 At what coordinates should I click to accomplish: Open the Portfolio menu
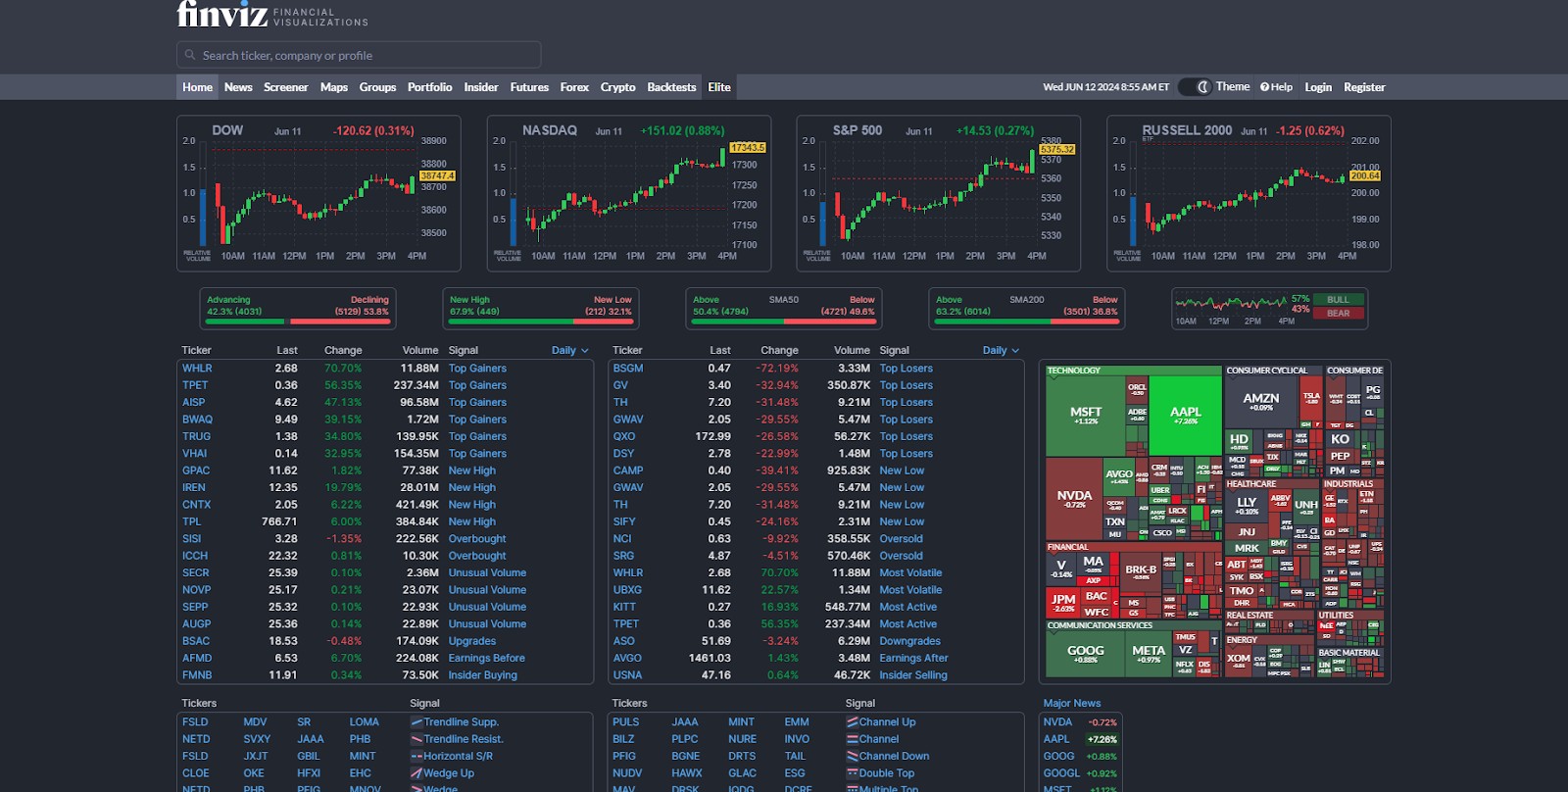point(429,87)
